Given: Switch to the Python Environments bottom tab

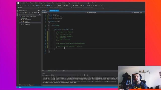Looking at the screenshot, I should click(x=22, y=85).
